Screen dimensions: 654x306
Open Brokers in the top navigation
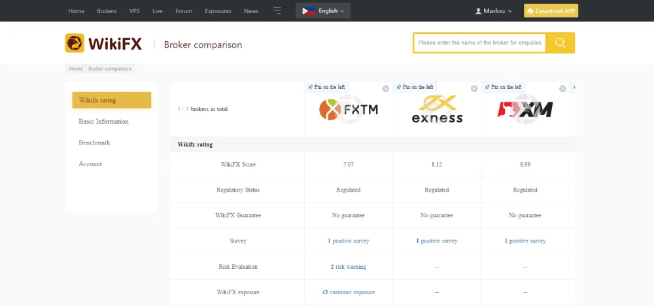(107, 11)
